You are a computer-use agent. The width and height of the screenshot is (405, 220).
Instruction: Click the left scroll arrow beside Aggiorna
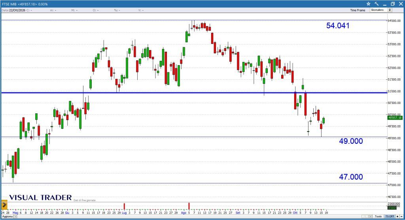tap(16, 217)
